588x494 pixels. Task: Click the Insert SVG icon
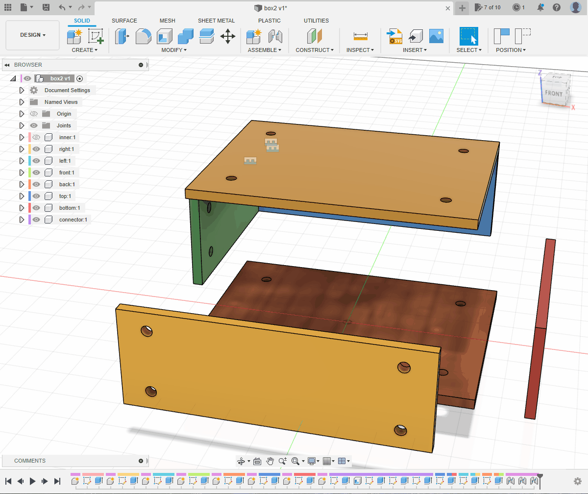pos(394,36)
